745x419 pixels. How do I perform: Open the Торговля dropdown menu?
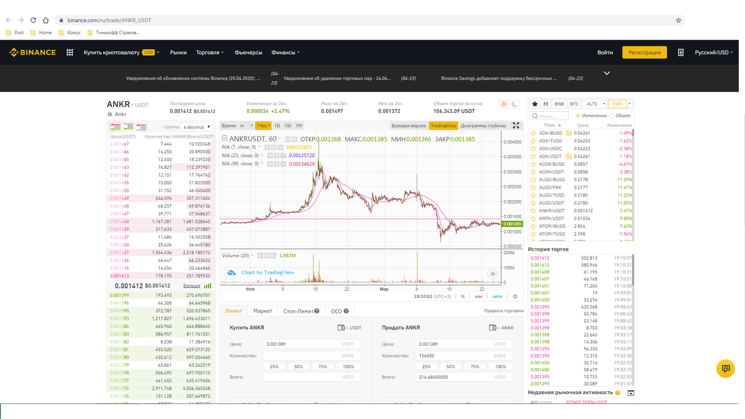tap(210, 53)
